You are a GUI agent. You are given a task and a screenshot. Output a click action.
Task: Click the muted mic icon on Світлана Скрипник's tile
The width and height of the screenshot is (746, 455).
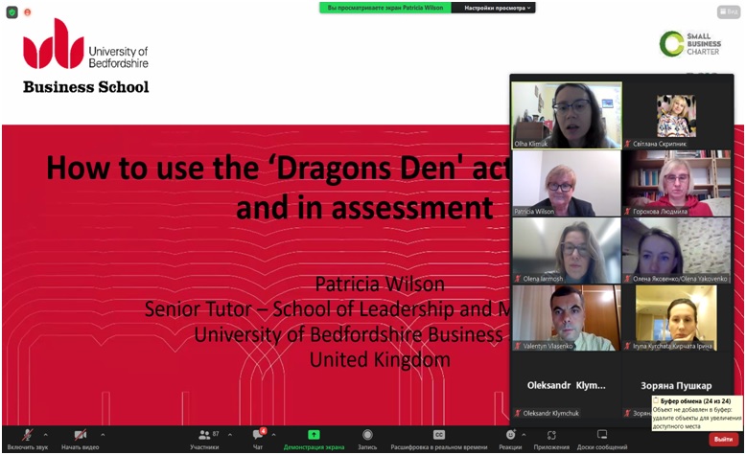(628, 143)
